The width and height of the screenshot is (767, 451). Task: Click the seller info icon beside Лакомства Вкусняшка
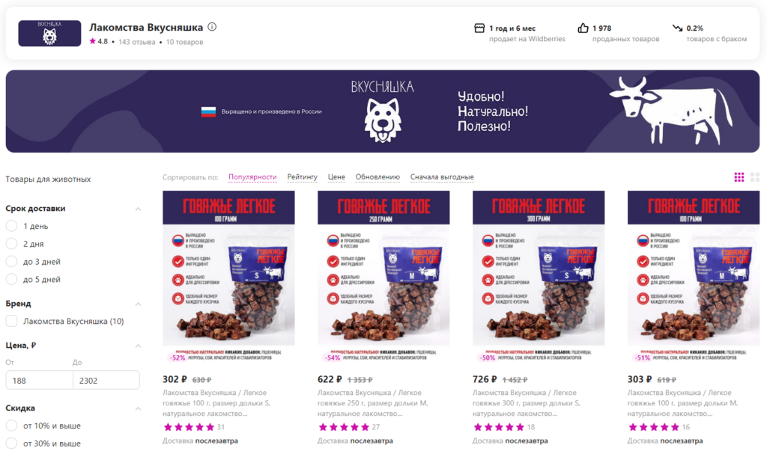[212, 27]
